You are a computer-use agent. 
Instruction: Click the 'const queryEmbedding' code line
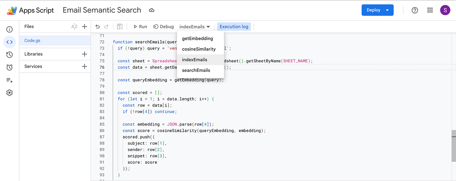coord(171,80)
